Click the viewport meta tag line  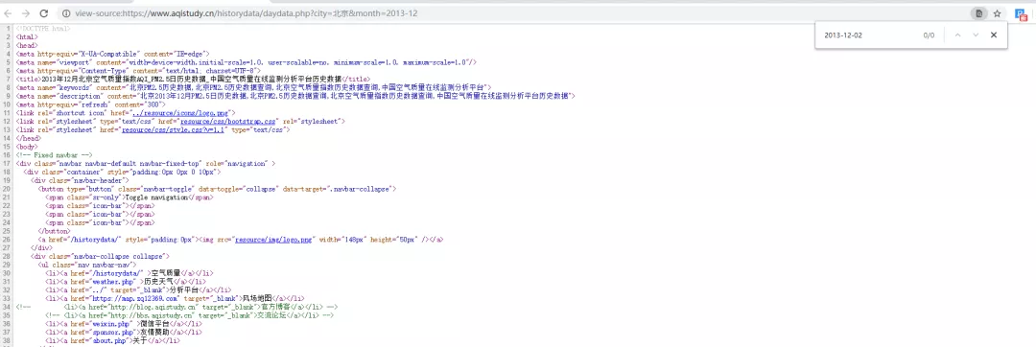click(247, 62)
